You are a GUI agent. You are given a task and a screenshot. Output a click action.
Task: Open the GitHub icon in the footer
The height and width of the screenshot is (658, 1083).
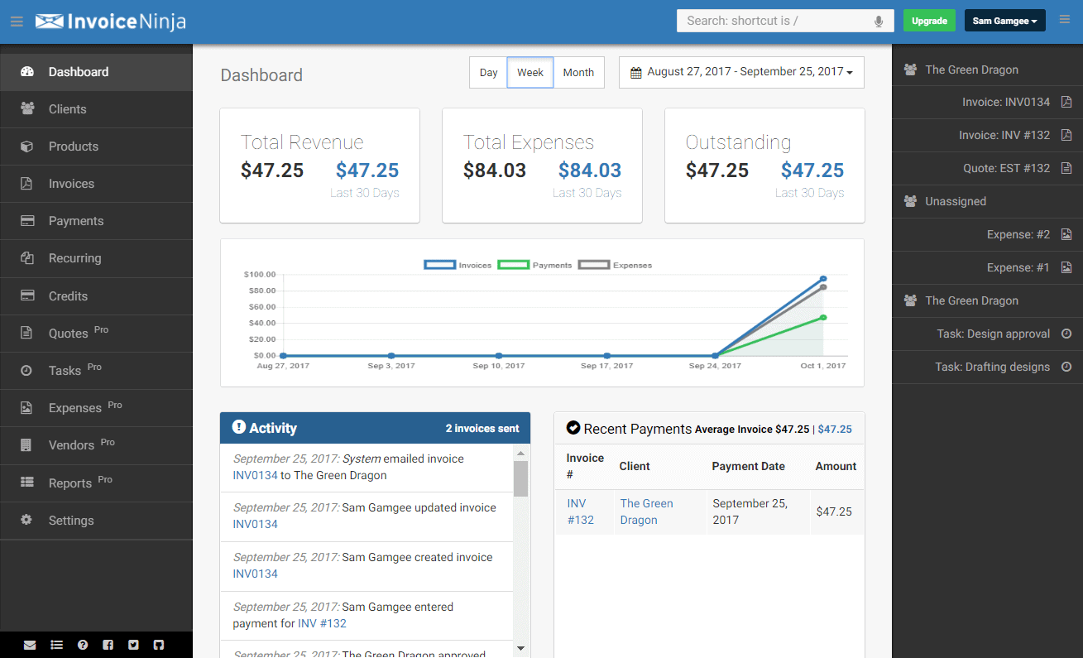pyautogui.click(x=160, y=645)
